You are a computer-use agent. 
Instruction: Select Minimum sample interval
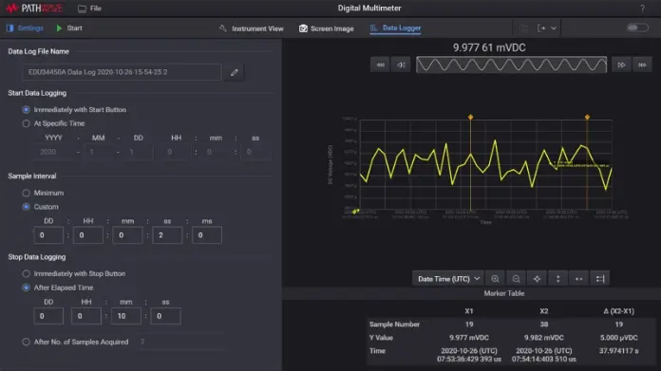click(27, 193)
